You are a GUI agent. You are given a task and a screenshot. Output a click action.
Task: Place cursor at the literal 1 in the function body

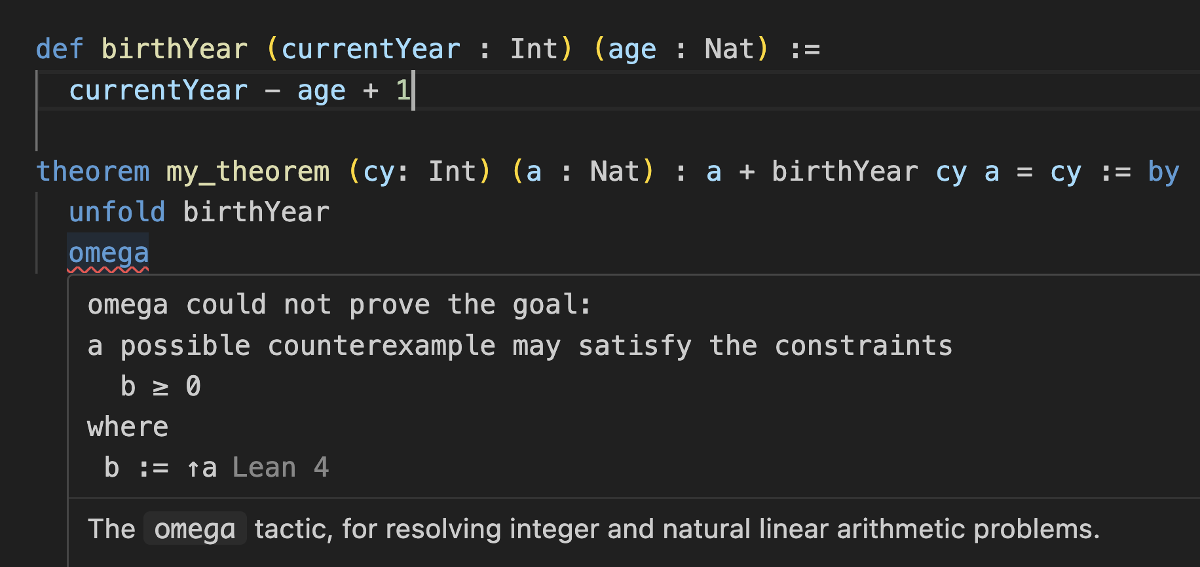403,90
